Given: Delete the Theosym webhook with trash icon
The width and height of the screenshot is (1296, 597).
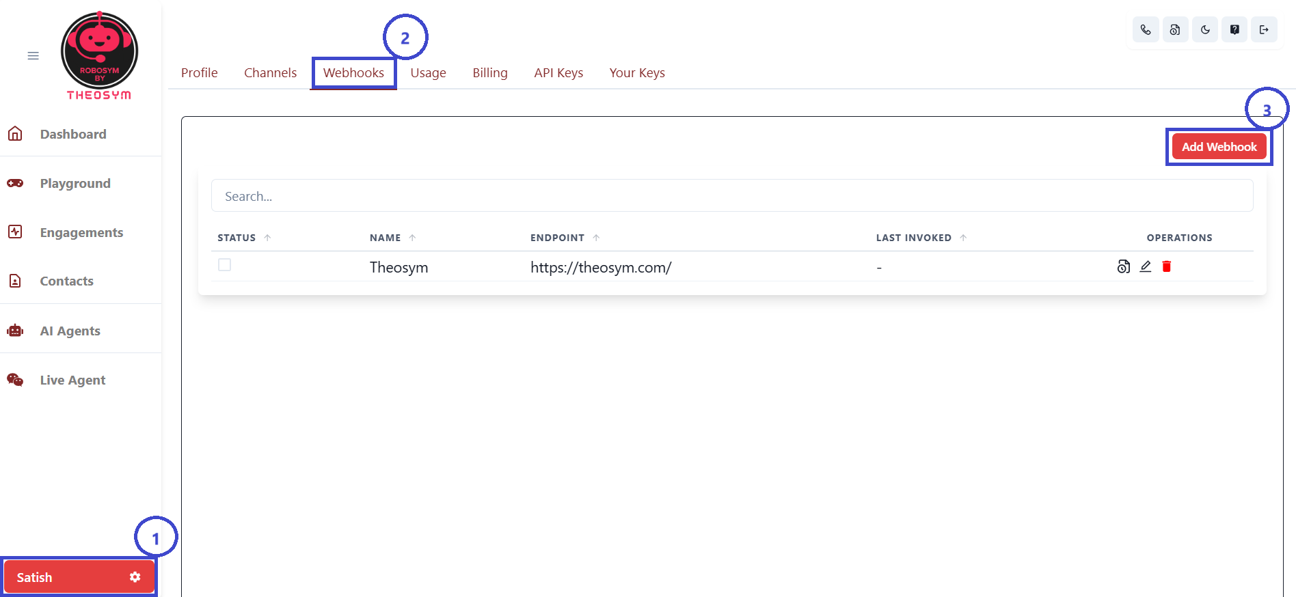Looking at the screenshot, I should coord(1167,266).
